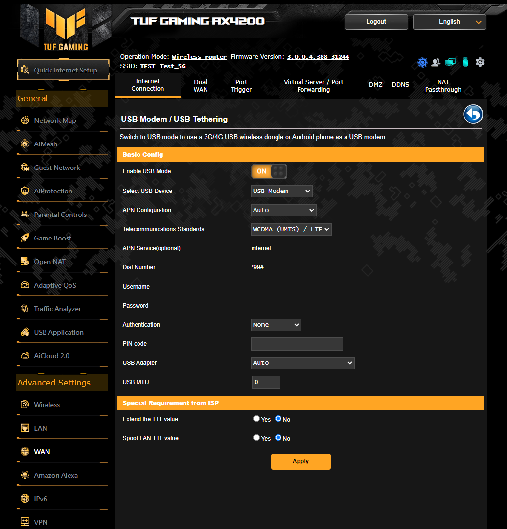
Task: Click the Wireless signal icon
Action: pyautogui.click(x=25, y=404)
